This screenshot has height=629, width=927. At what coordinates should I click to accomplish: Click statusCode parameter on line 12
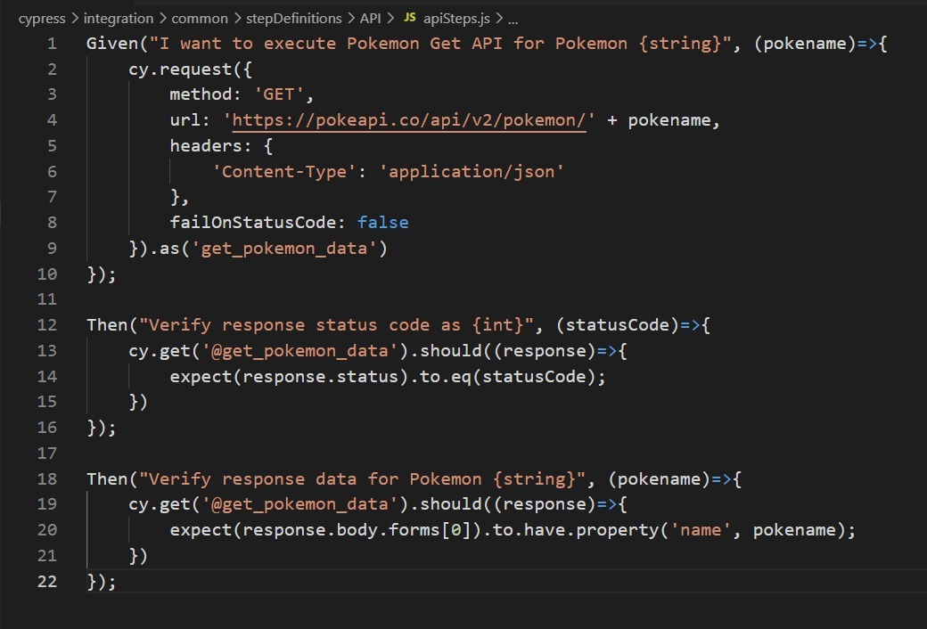tap(617, 324)
